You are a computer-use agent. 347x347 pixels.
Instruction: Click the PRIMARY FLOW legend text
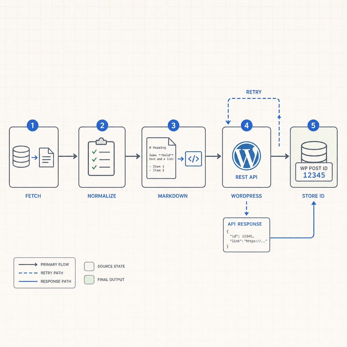pyautogui.click(x=55, y=265)
